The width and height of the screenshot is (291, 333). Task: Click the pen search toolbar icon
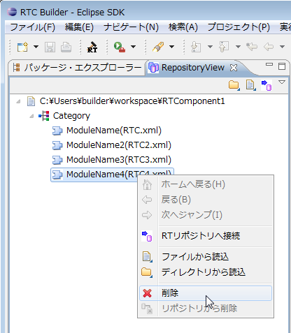pos(158,47)
